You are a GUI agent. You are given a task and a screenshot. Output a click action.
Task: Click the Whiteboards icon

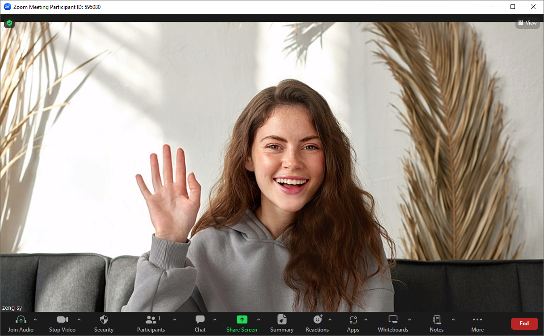point(393,319)
